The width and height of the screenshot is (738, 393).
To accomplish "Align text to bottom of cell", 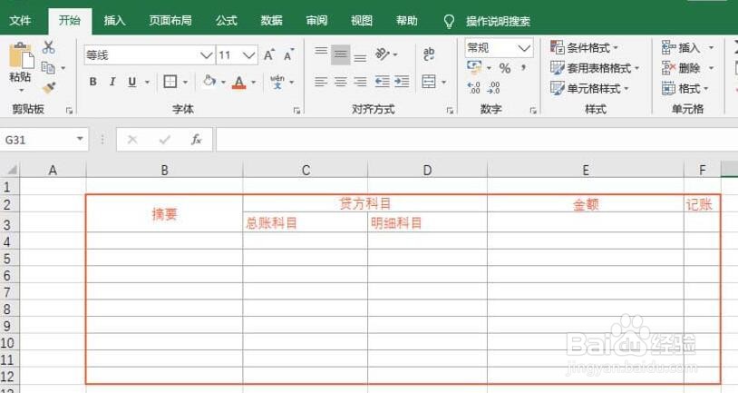I will 360,58.
